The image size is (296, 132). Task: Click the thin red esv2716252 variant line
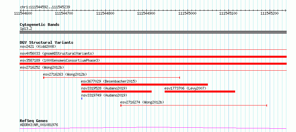[153, 70]
